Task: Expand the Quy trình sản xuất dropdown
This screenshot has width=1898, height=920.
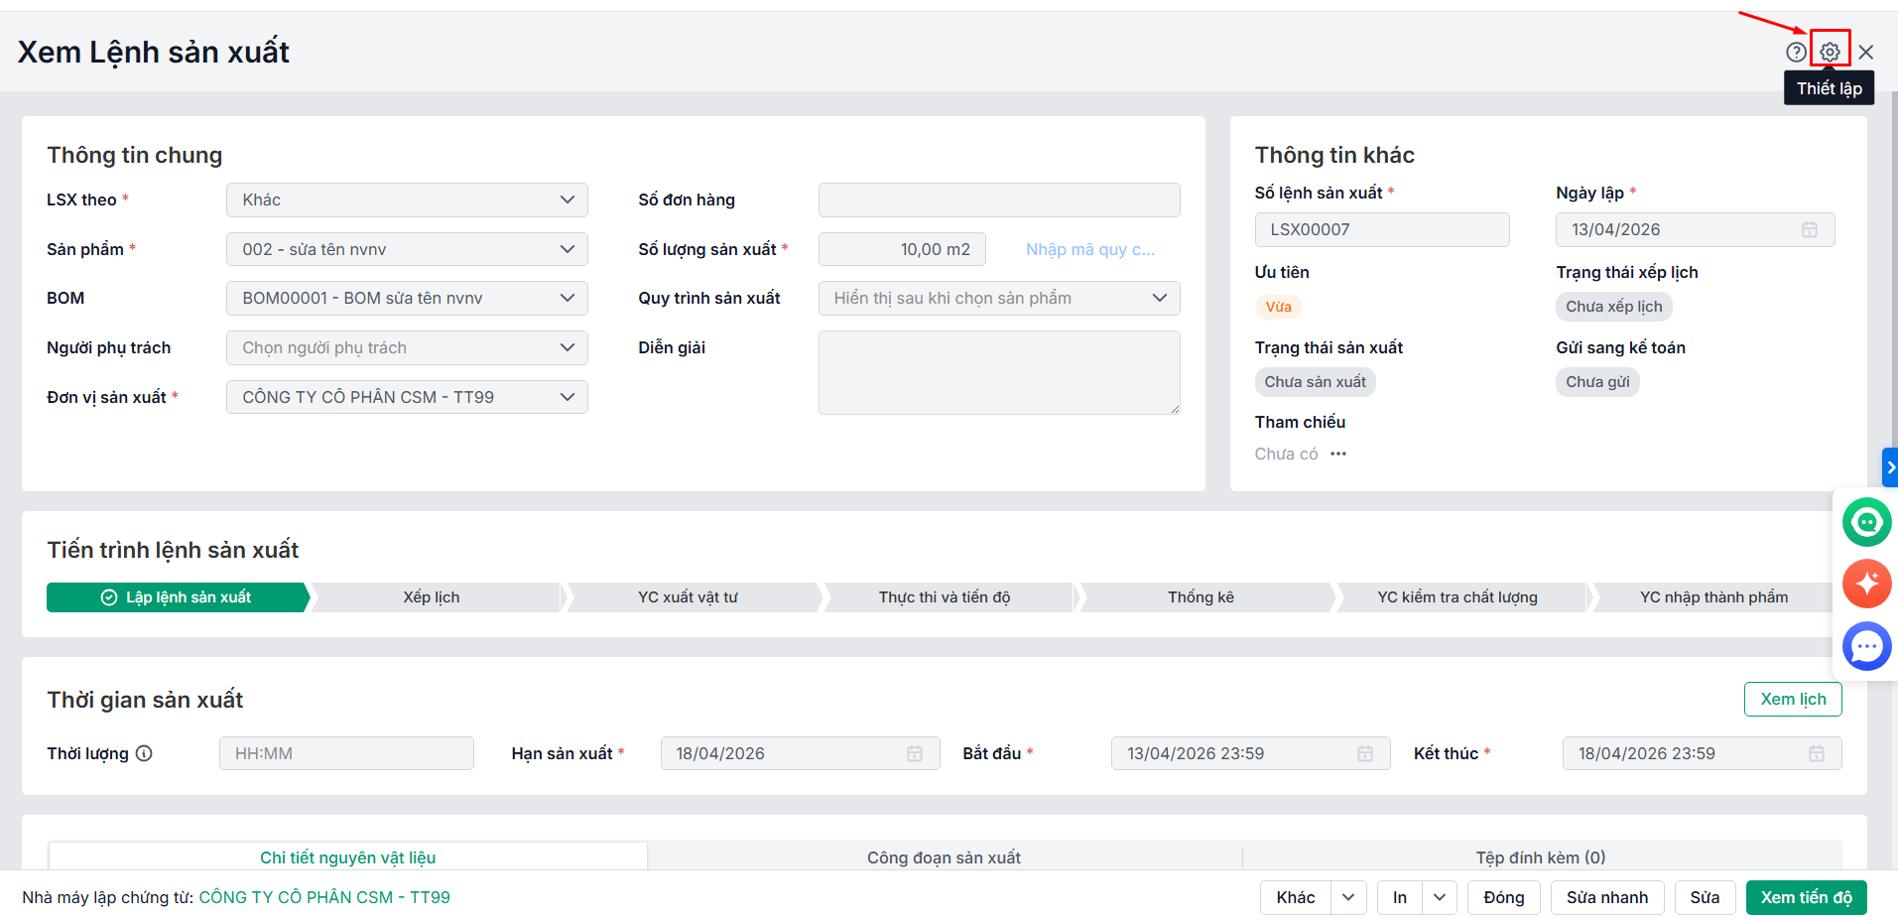Action: (x=998, y=298)
